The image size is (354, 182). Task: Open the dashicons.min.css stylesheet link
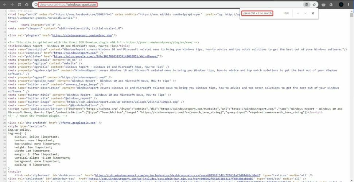[178, 175]
